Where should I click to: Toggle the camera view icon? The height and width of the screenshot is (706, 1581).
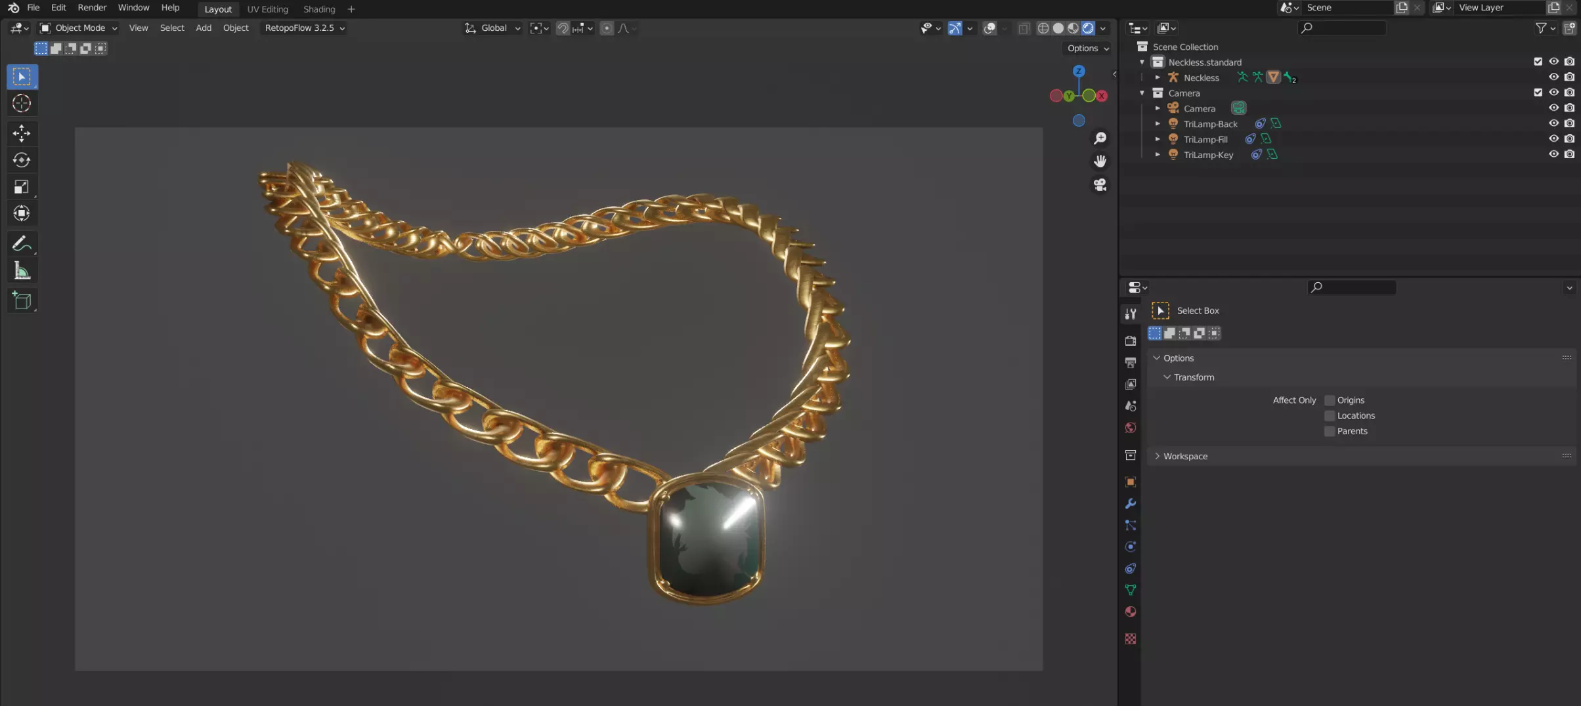coord(1100,185)
